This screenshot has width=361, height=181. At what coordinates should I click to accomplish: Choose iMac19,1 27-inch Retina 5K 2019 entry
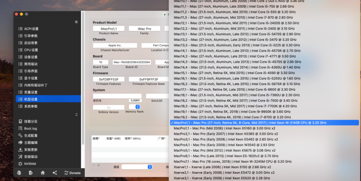[x=264, y=112]
